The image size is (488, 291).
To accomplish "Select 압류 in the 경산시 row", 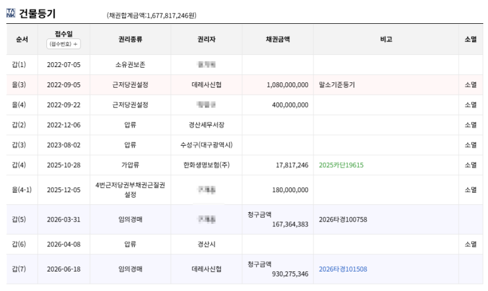I will [x=131, y=244].
